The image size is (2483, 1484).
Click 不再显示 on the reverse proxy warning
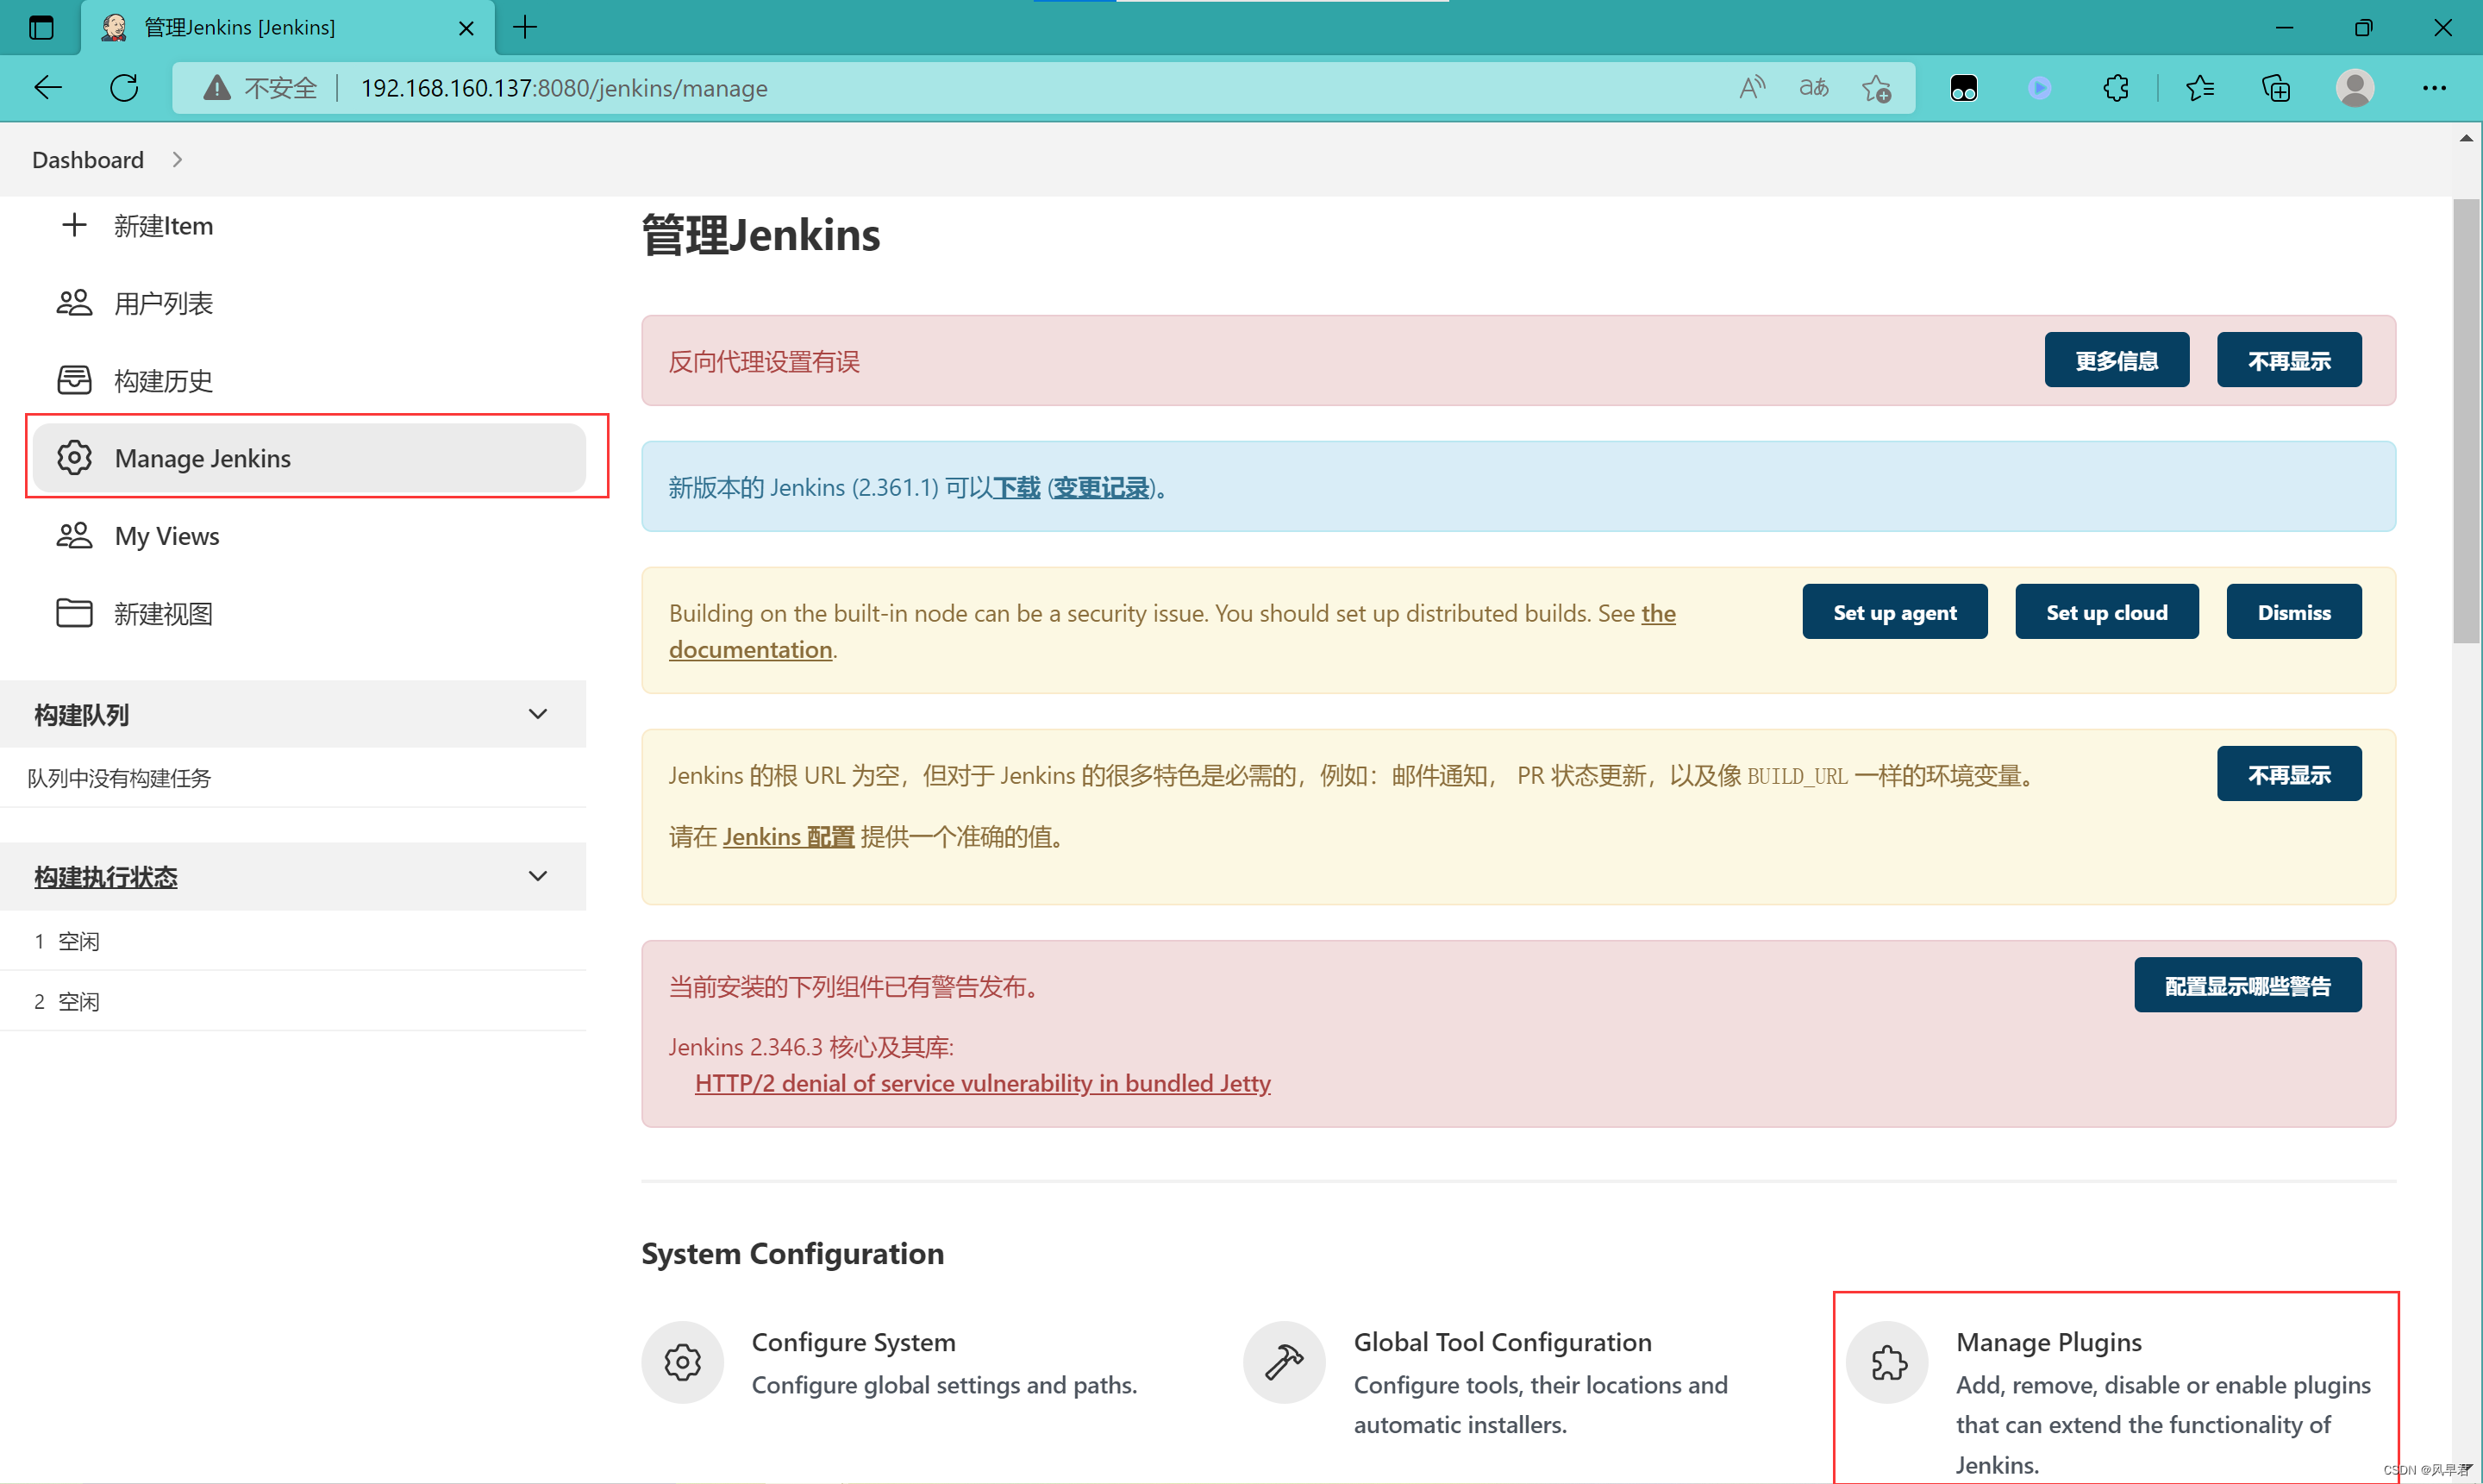pos(2289,360)
